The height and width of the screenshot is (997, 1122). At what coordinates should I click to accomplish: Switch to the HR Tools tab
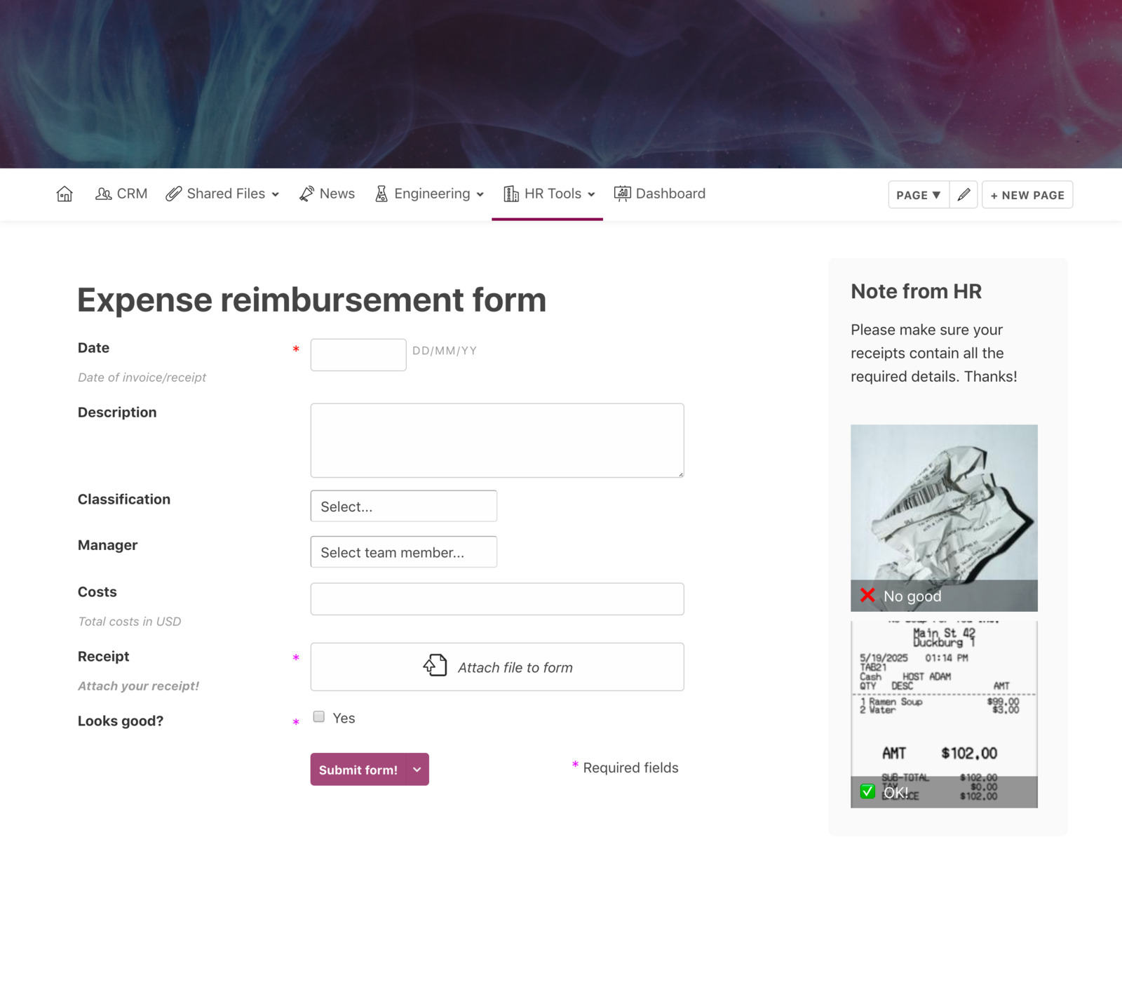pyautogui.click(x=553, y=194)
